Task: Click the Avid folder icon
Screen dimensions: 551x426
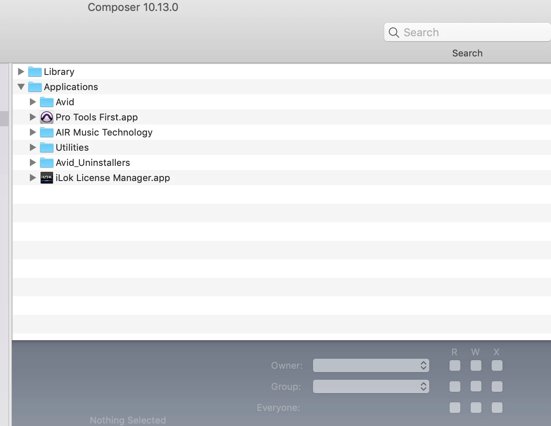Action: pos(47,102)
